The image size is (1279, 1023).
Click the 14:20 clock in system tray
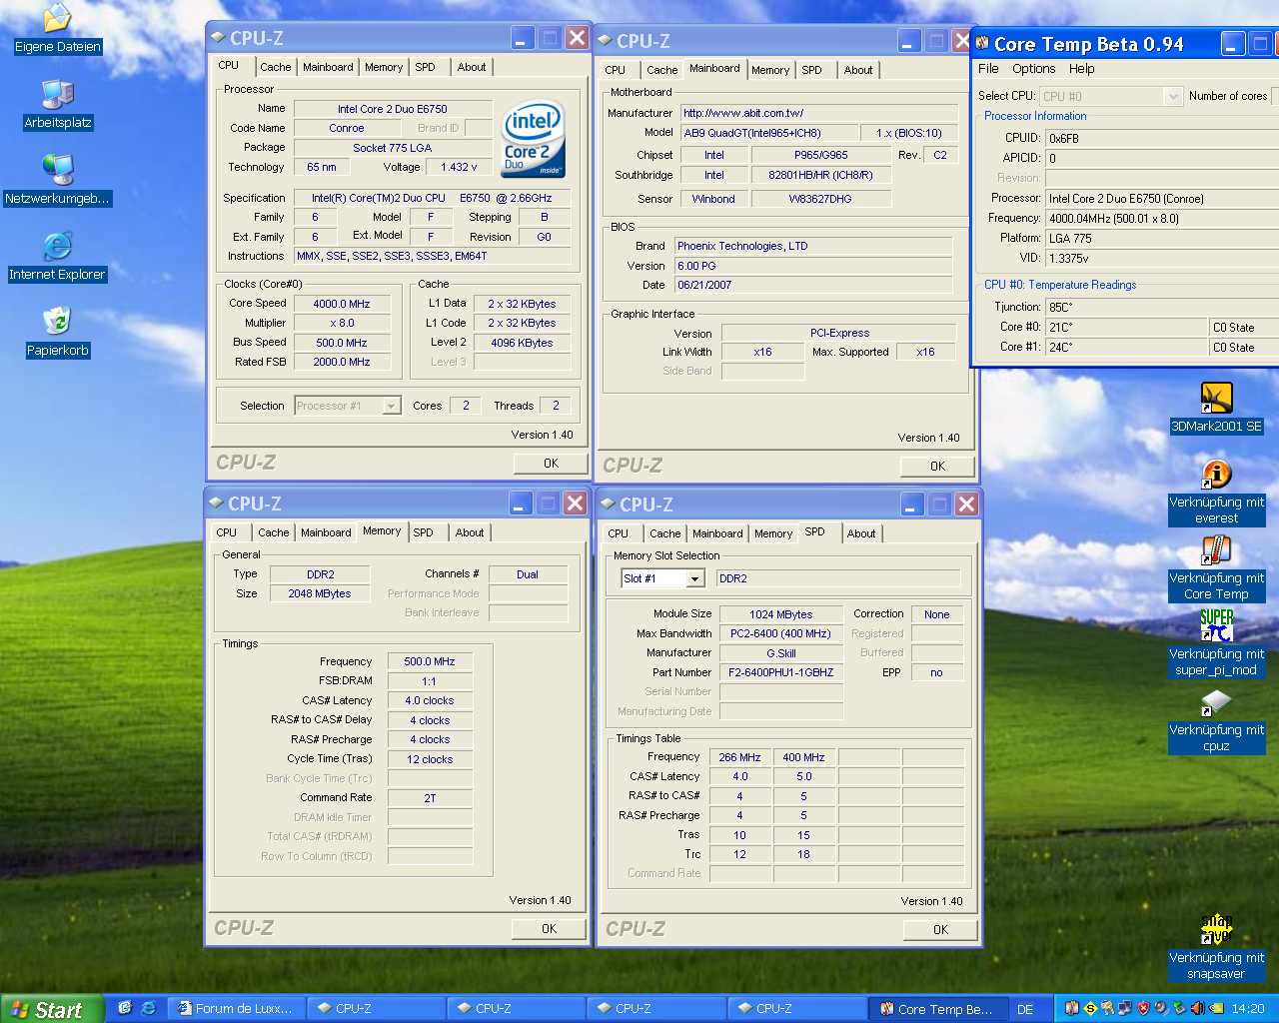pos(1247,1009)
